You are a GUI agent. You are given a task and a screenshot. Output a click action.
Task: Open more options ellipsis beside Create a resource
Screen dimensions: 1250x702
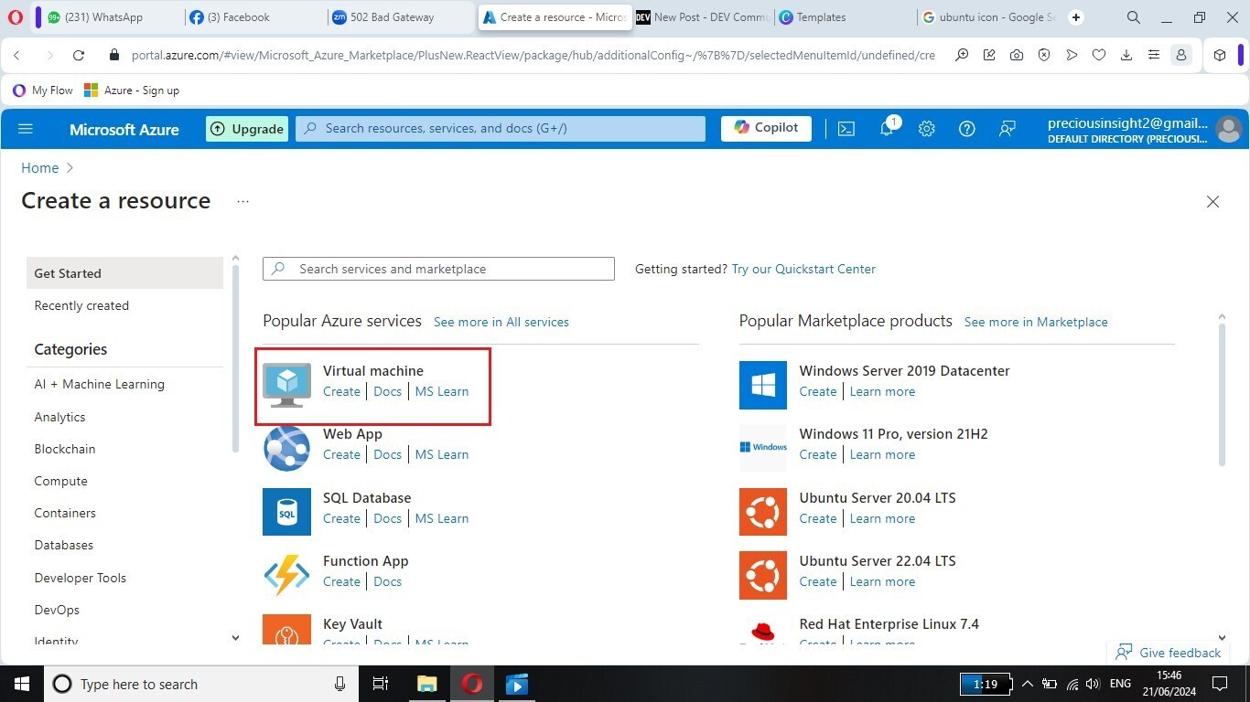click(242, 201)
